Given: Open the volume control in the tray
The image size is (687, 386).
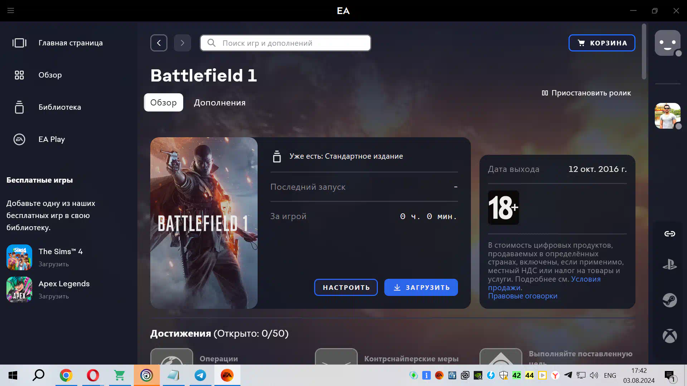Looking at the screenshot, I should click(x=594, y=375).
